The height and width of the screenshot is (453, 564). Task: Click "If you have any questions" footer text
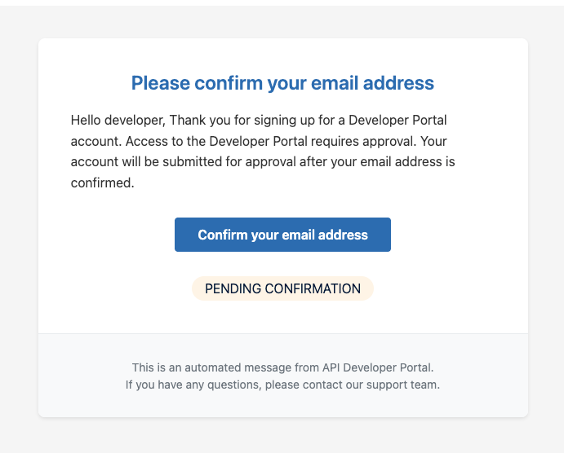pyautogui.click(x=191, y=385)
